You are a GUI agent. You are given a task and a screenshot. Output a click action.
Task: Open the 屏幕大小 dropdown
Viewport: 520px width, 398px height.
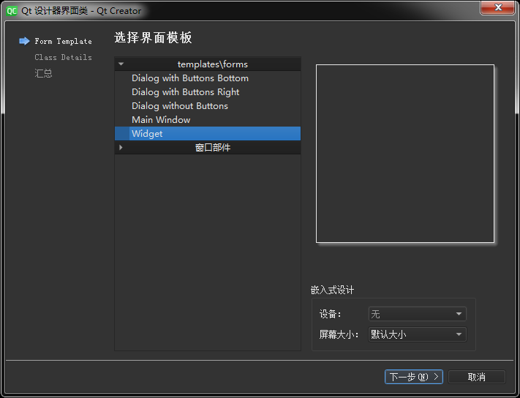tap(417, 334)
